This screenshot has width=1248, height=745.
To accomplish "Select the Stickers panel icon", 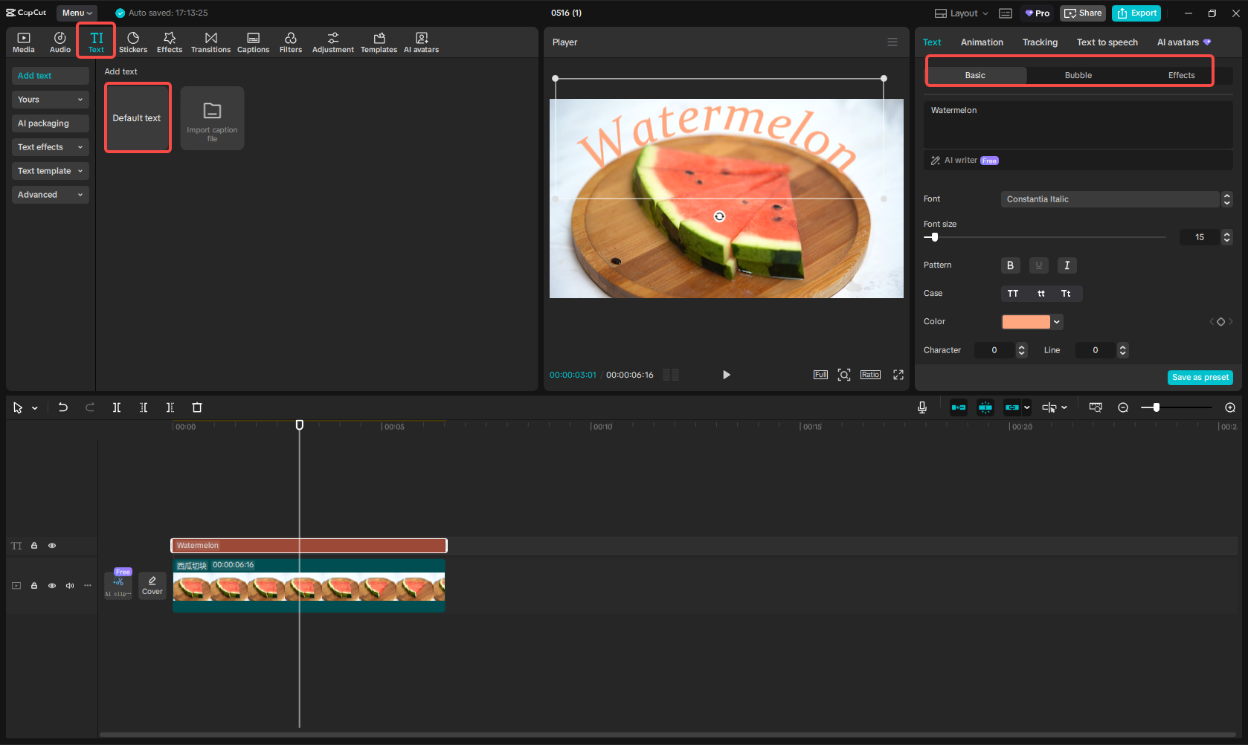I will click(x=133, y=41).
